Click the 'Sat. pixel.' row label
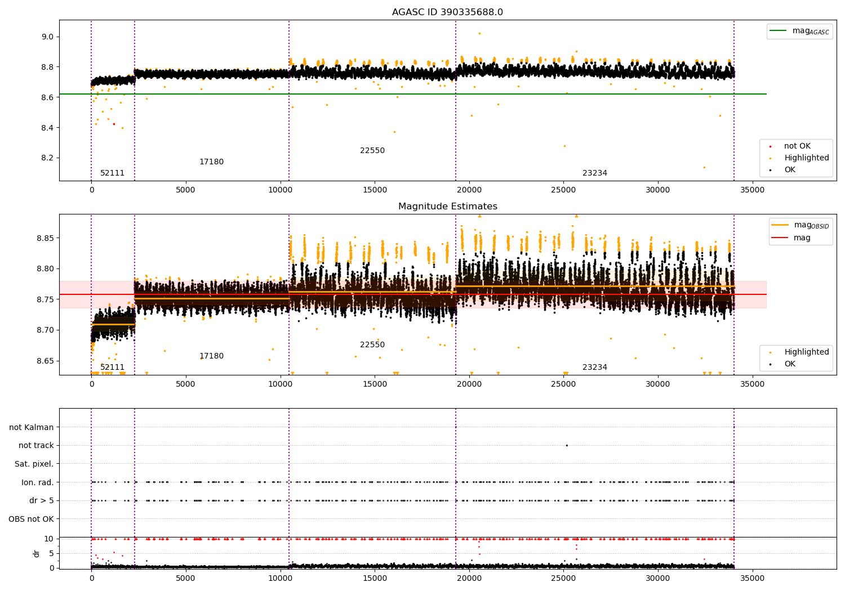Screen dimensions: 845x591 [34, 464]
